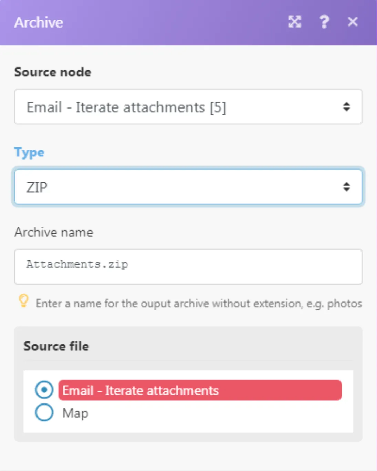Click the Attachments.zip text in the field
Viewport: 377px width, 471px height.
coord(77,264)
